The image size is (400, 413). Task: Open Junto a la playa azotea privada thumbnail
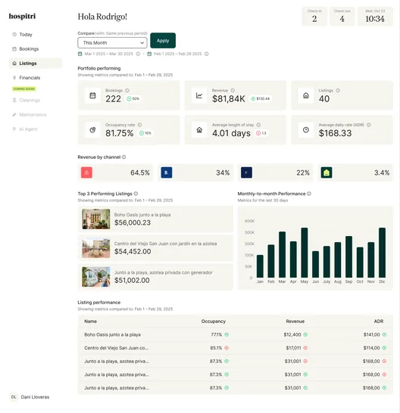pyautogui.click(x=96, y=277)
